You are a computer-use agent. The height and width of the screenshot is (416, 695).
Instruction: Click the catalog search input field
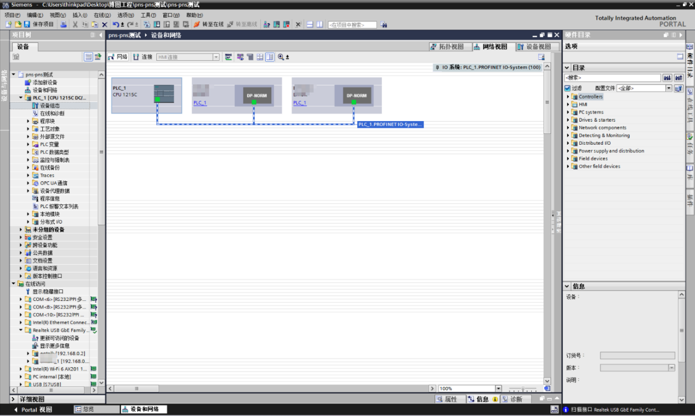tap(612, 78)
